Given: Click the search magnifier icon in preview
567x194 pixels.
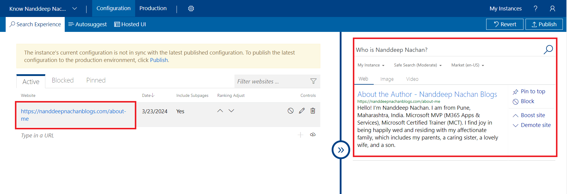Looking at the screenshot, I should click(548, 49).
